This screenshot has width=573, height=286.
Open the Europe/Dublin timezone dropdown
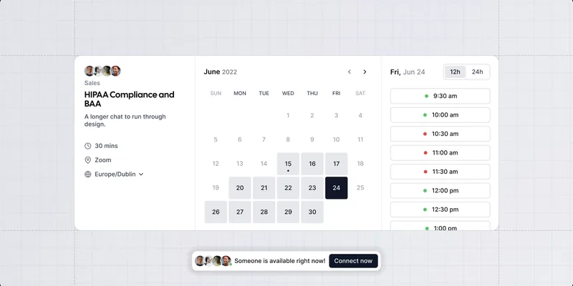pos(119,174)
